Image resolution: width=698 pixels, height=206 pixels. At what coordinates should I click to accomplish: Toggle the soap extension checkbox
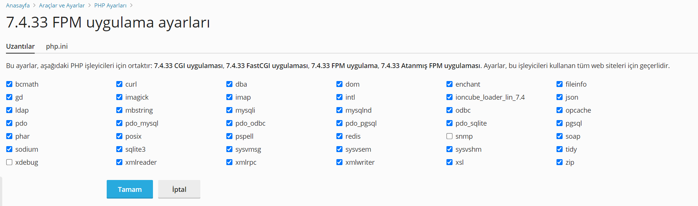560,136
